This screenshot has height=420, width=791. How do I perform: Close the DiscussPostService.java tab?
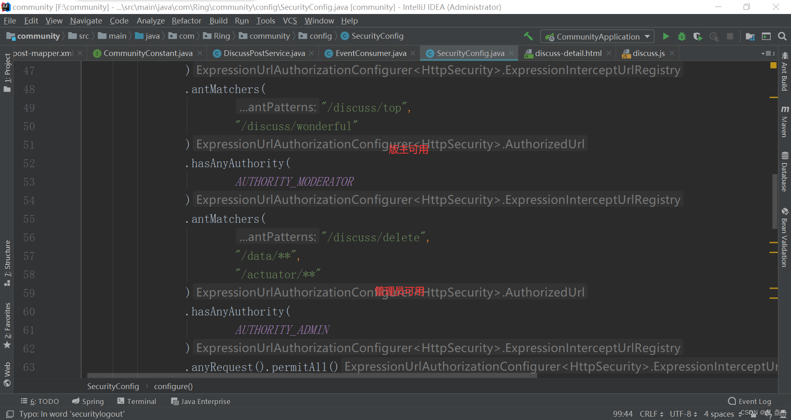(311, 53)
